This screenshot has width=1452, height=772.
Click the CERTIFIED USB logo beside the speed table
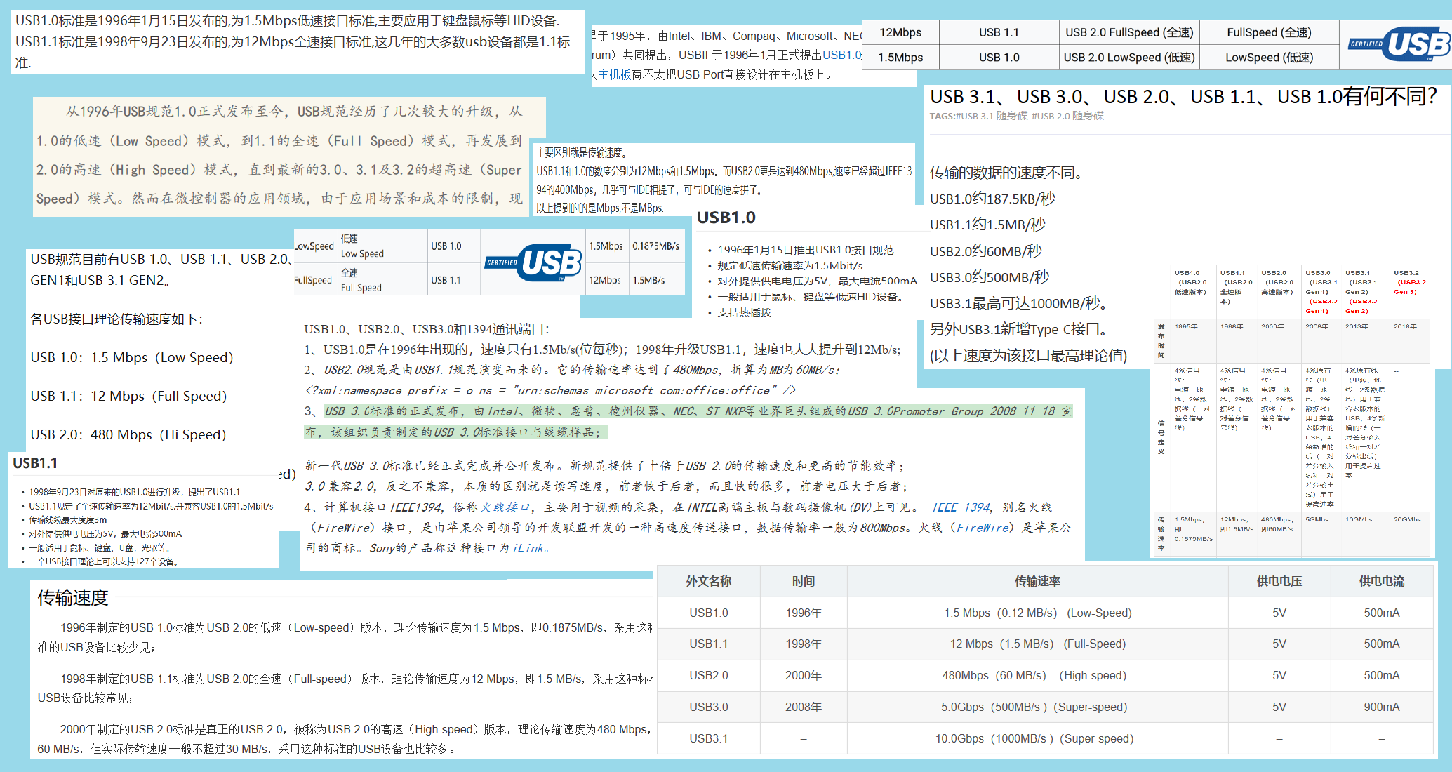tap(532, 262)
